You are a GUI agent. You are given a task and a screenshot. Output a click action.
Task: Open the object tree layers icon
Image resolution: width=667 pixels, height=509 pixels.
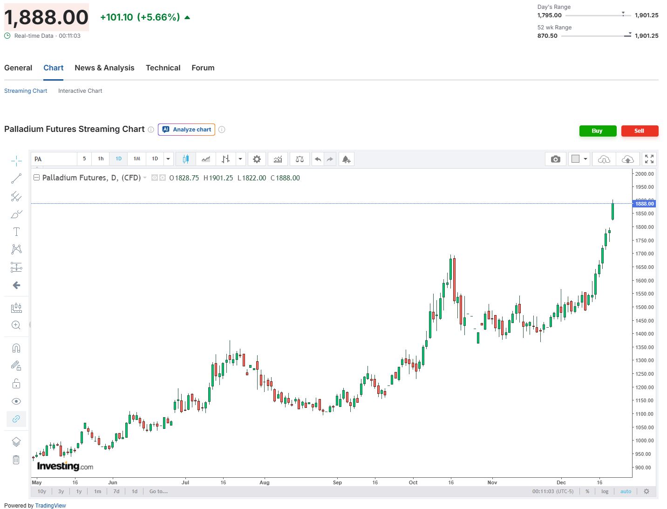click(16, 442)
